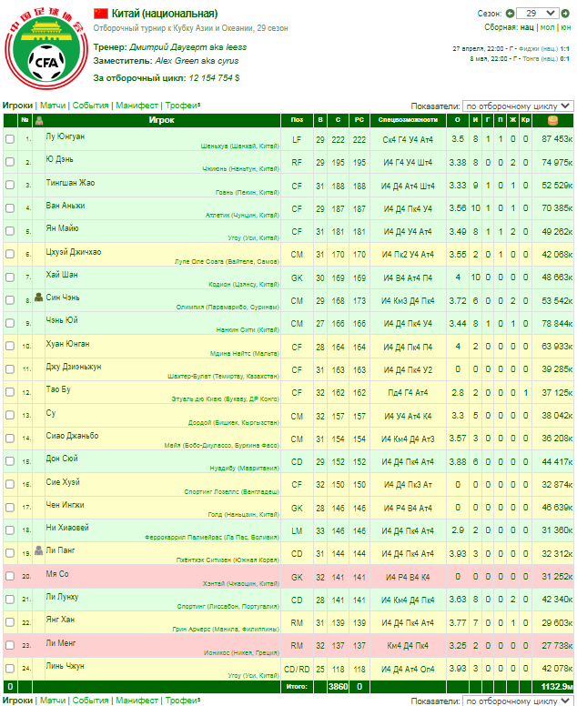Click the coin salary column header icon
This screenshot has height=706, width=577.
click(x=552, y=120)
